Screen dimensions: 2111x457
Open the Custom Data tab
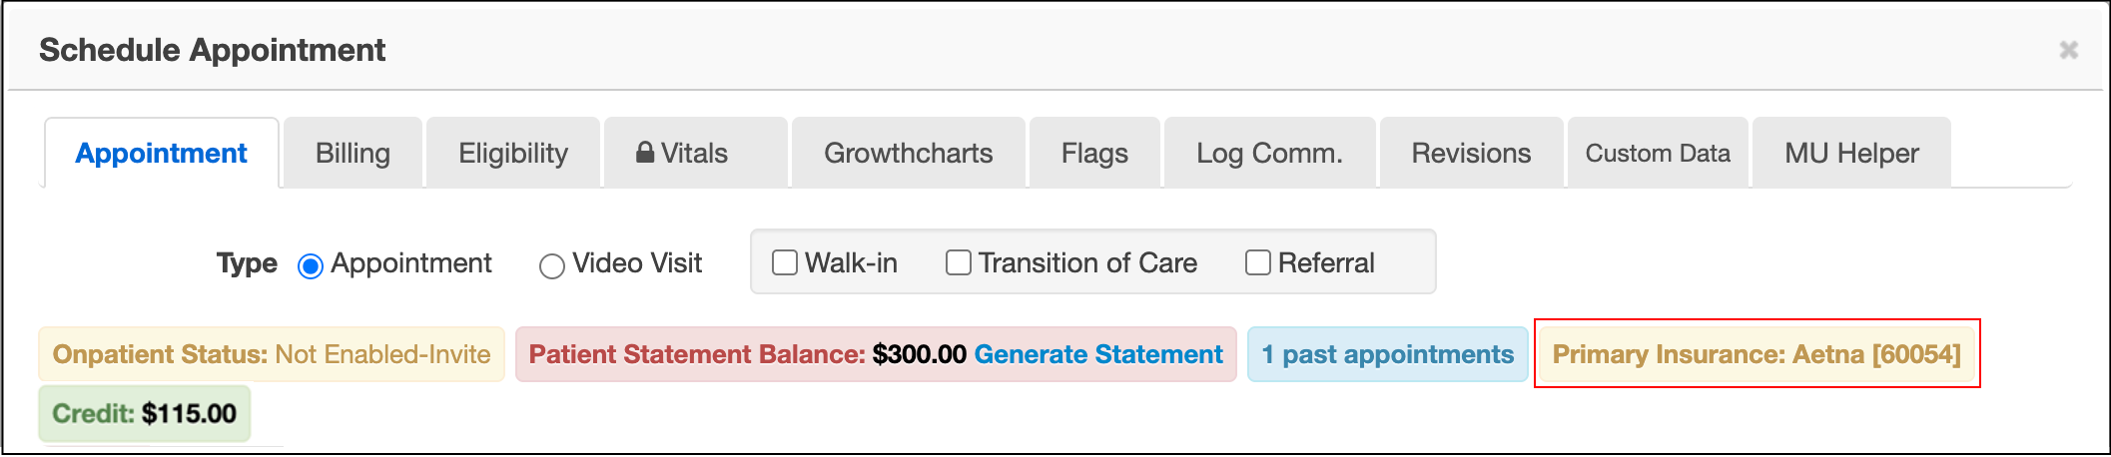pyautogui.click(x=1658, y=154)
